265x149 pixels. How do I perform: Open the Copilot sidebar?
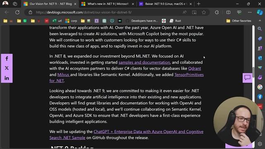coord(260,12)
